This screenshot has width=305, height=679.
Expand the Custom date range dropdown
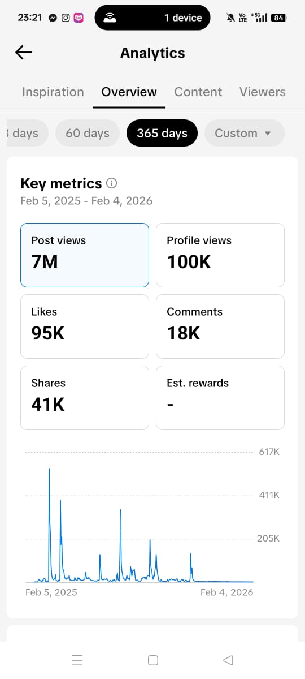click(244, 134)
